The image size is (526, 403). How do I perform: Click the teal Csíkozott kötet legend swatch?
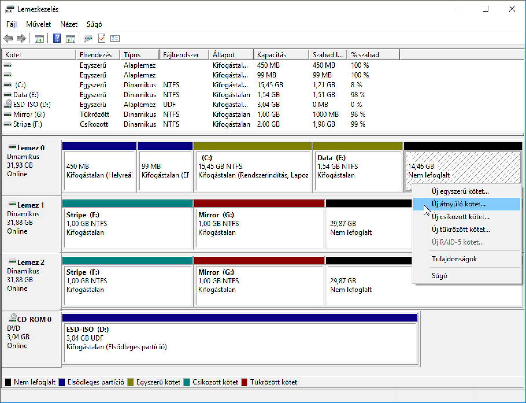click(187, 382)
